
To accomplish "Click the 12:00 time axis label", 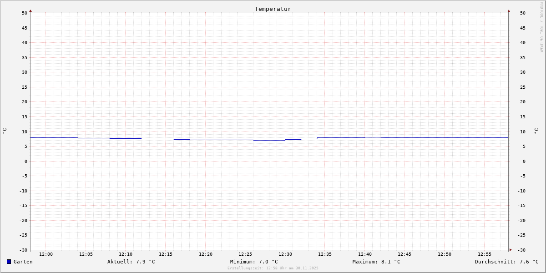I will click(x=46, y=254).
